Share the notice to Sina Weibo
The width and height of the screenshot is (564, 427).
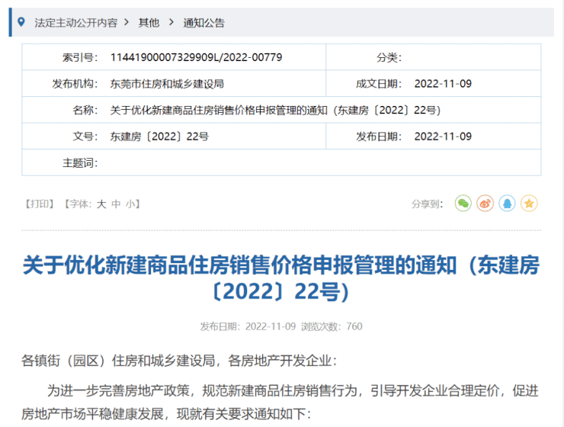[485, 204]
